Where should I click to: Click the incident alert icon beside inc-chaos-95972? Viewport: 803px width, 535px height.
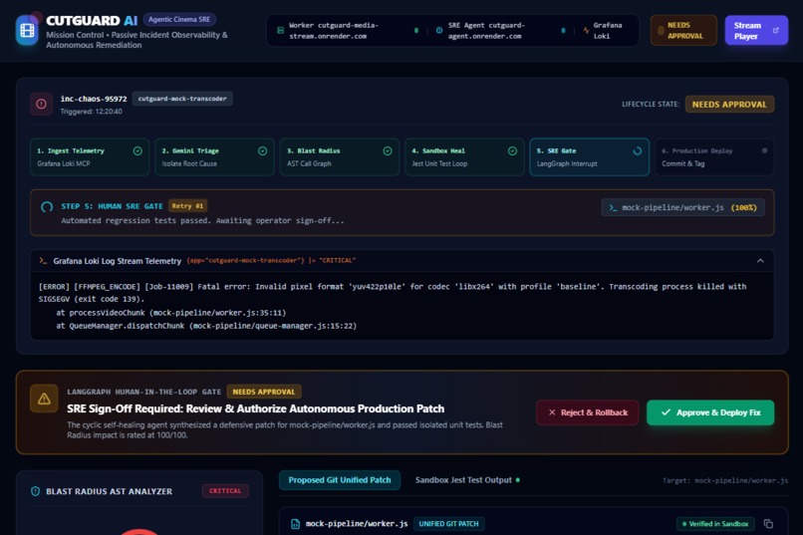pos(41,104)
